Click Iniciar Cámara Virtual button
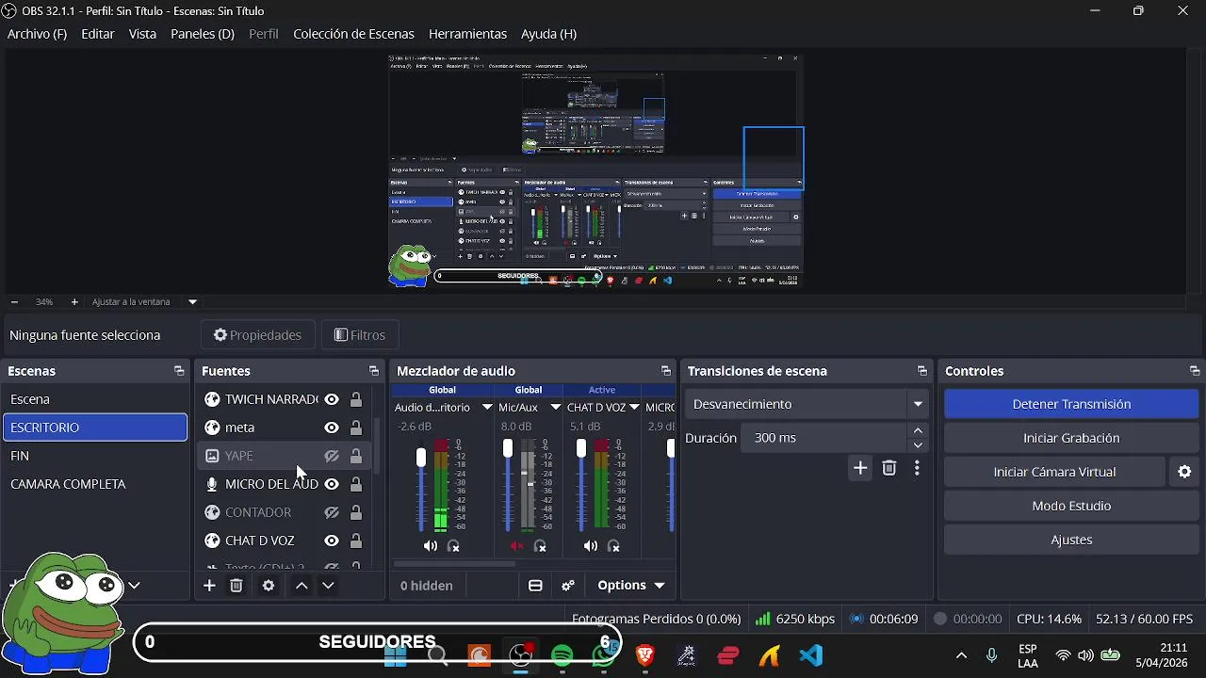1206x678 pixels. pyautogui.click(x=1054, y=472)
